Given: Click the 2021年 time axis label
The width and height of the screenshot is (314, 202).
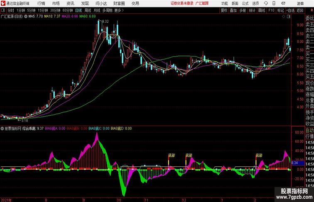Looking at the screenshot, I should (6, 200).
